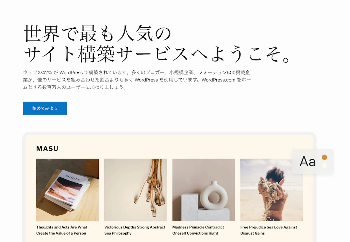Click the WordPress description paragraph text
Viewport: 350px width, 242px height.
137,80
